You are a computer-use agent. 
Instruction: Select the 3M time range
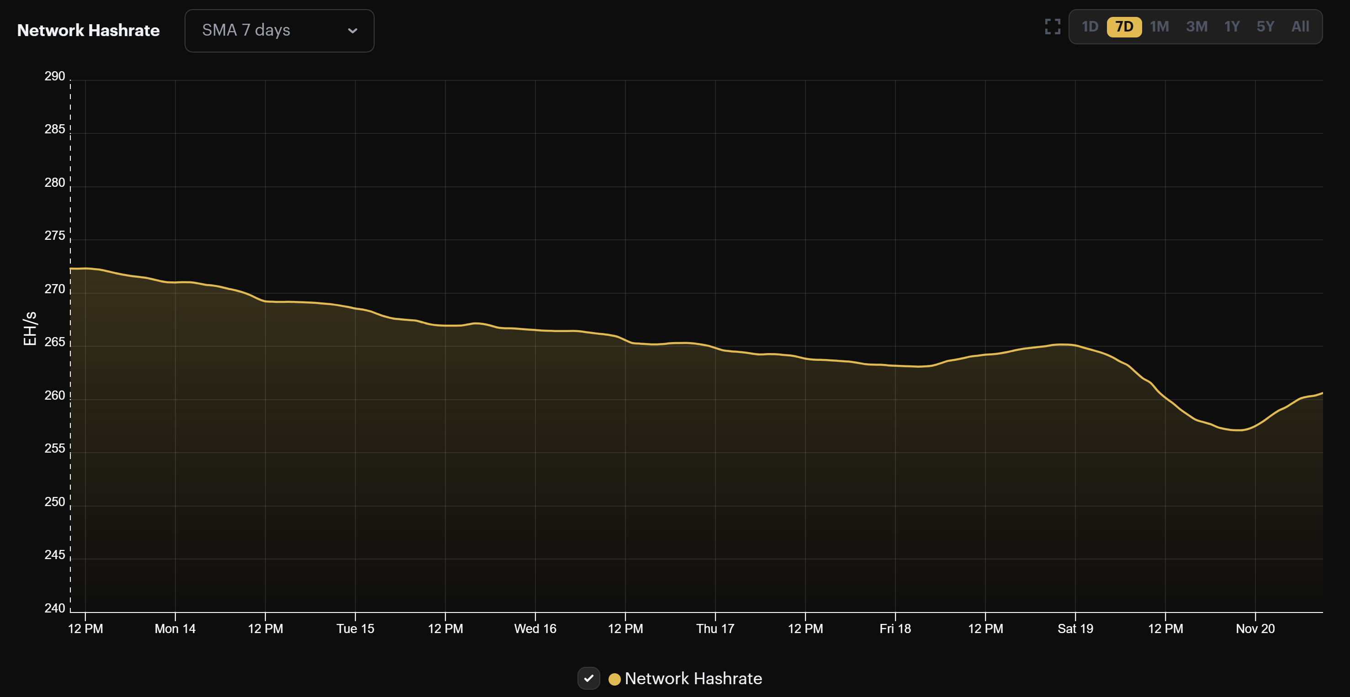[1196, 27]
